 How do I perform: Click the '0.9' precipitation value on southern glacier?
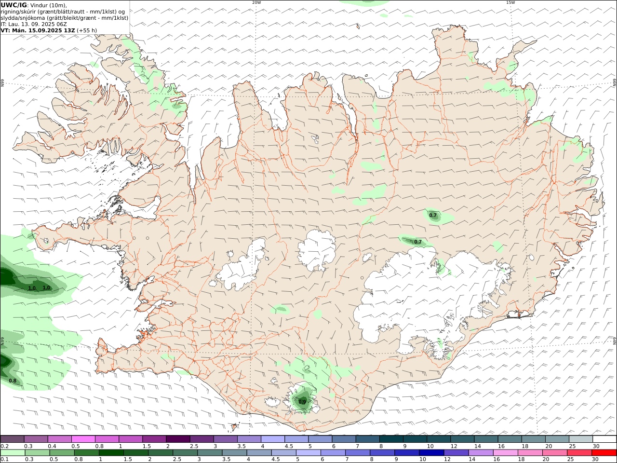(x=302, y=402)
